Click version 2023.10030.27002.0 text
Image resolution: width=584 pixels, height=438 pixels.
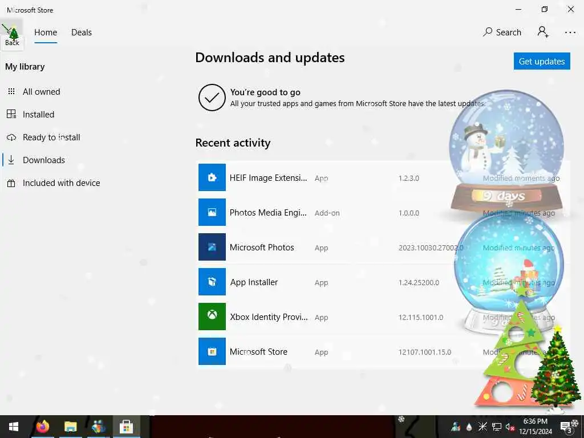coord(431,248)
